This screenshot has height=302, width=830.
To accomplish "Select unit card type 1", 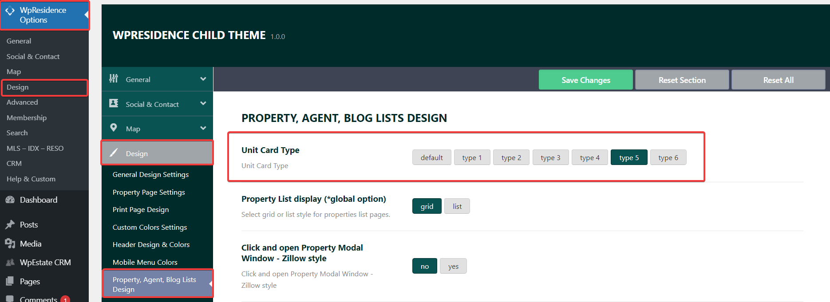I will point(472,157).
